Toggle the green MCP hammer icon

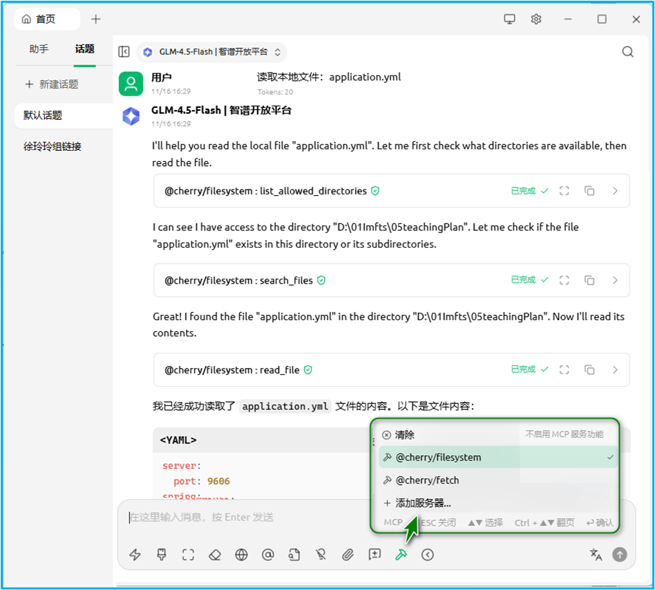click(401, 555)
